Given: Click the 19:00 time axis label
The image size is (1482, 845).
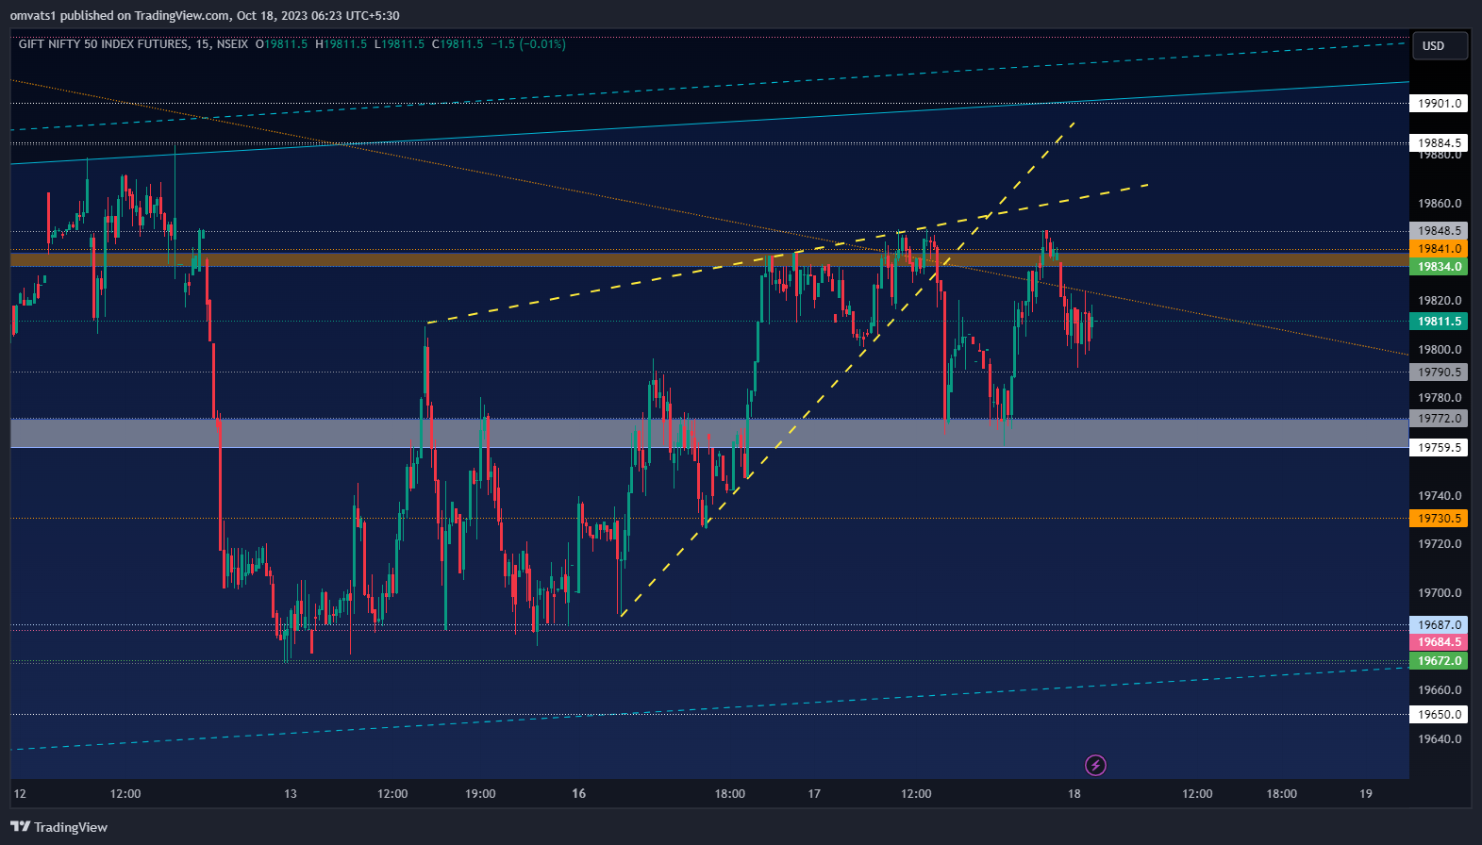Looking at the screenshot, I should point(480,794).
